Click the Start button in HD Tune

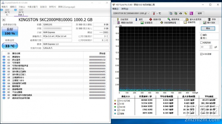(x=208, y=29)
